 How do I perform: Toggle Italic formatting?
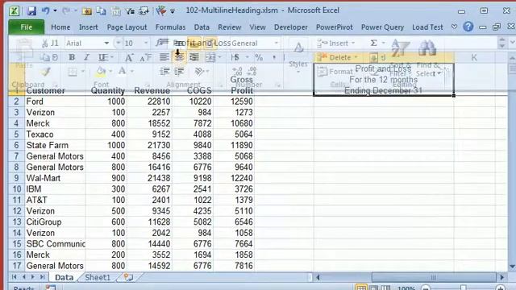pos(86,57)
